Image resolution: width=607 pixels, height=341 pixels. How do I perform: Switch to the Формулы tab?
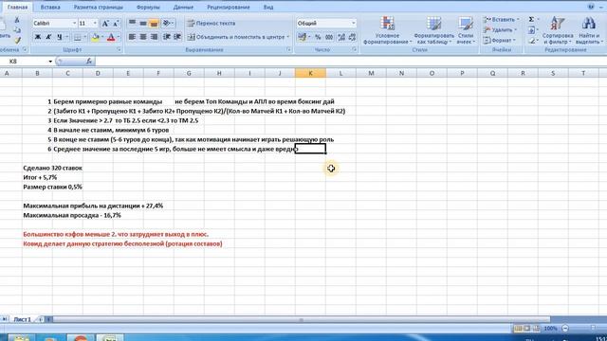click(148, 7)
